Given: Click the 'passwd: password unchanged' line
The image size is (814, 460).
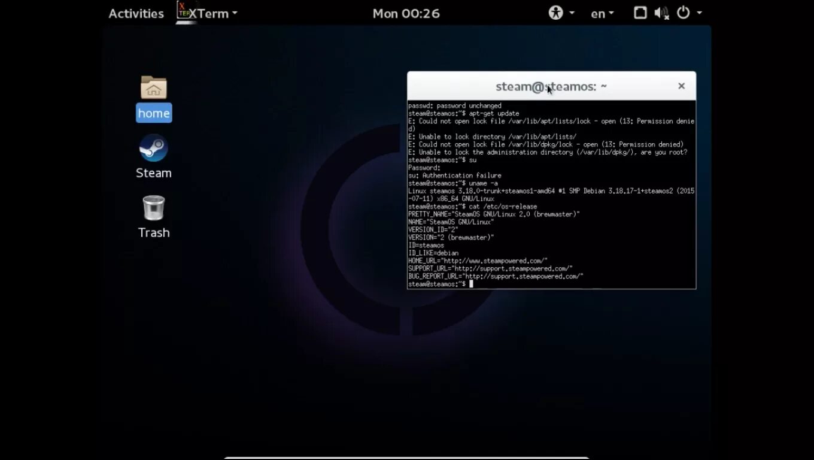Looking at the screenshot, I should 455,105.
